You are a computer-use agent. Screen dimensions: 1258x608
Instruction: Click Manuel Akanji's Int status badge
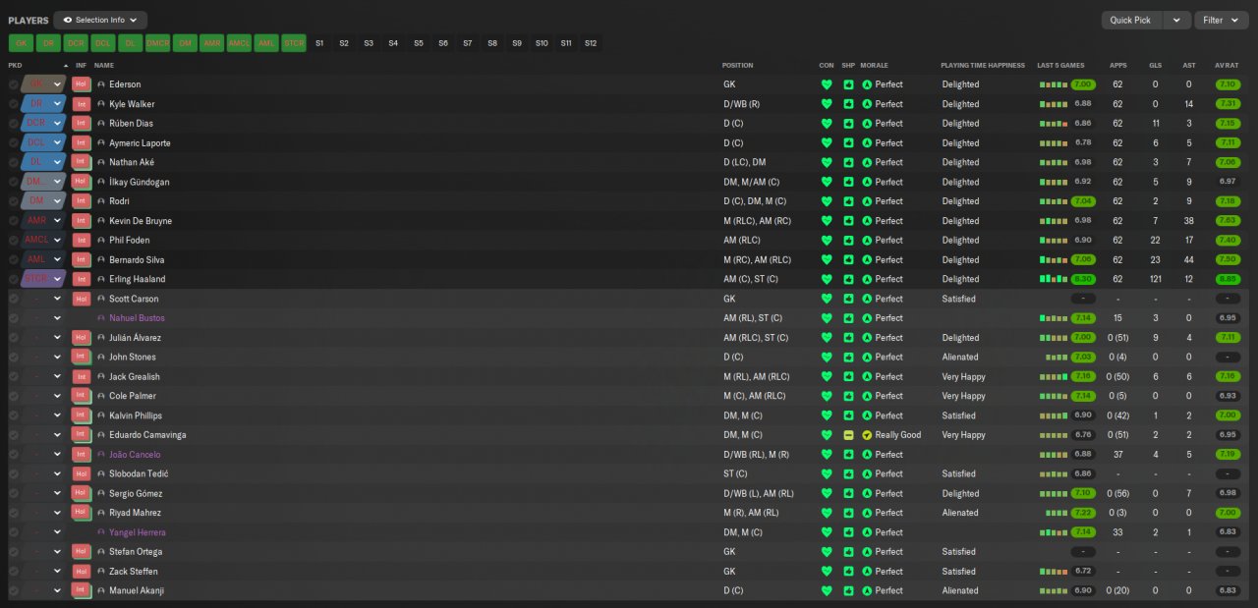(82, 590)
